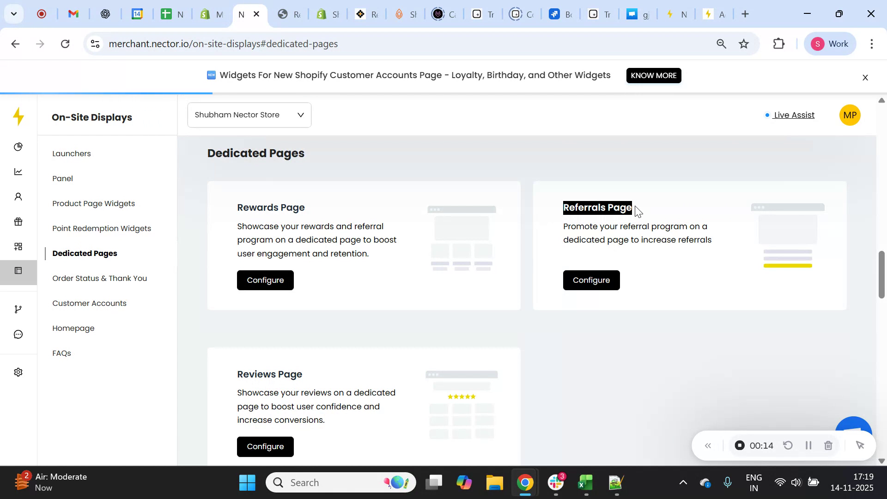Open the widgets grid icon in sidebar
The height and width of the screenshot is (499, 887).
(x=18, y=246)
